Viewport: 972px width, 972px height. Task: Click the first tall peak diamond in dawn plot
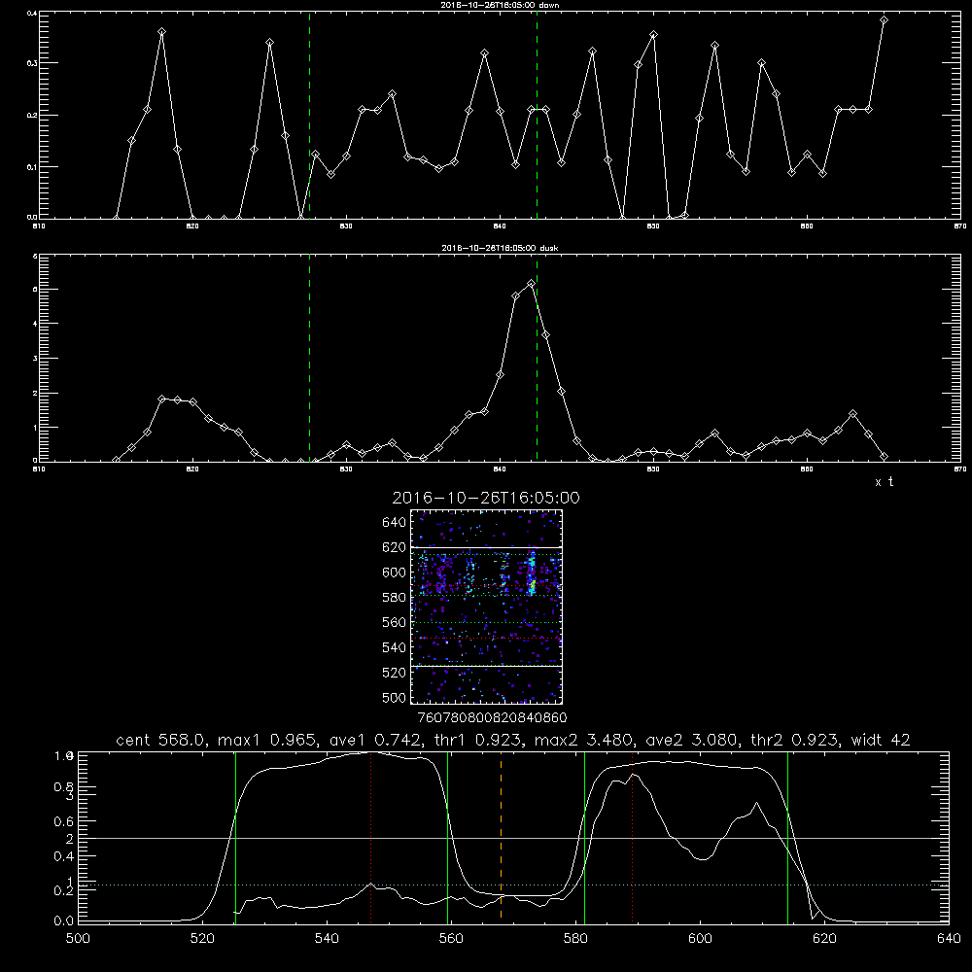pos(161,32)
